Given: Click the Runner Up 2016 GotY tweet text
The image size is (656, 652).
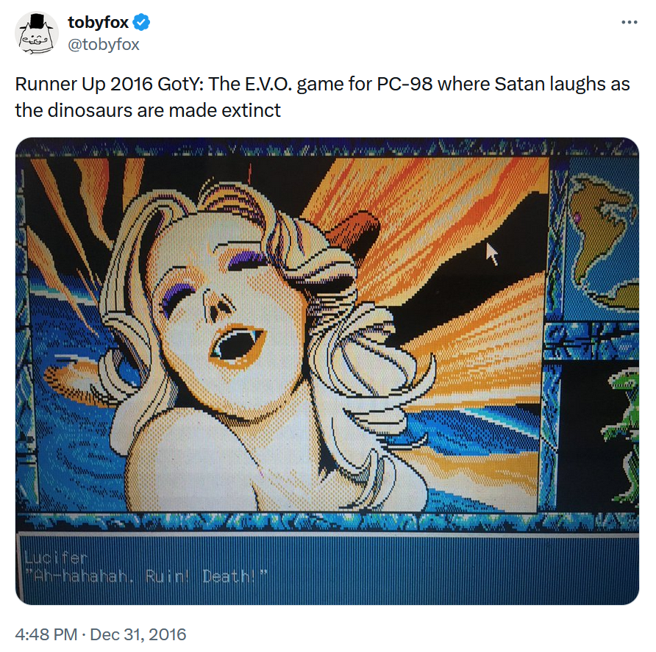Looking at the screenshot, I should (322, 97).
